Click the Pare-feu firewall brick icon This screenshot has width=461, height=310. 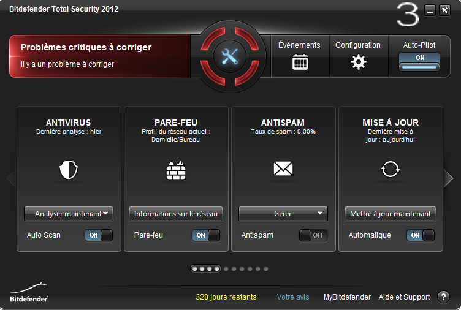(x=176, y=170)
